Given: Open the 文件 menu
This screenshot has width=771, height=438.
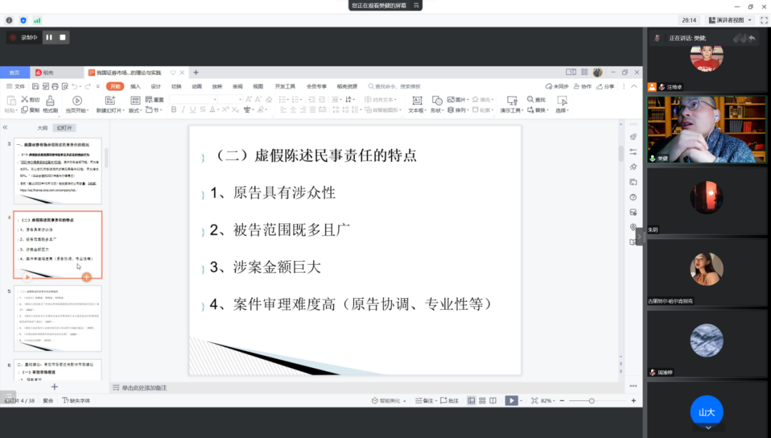Looking at the screenshot, I should [16, 86].
